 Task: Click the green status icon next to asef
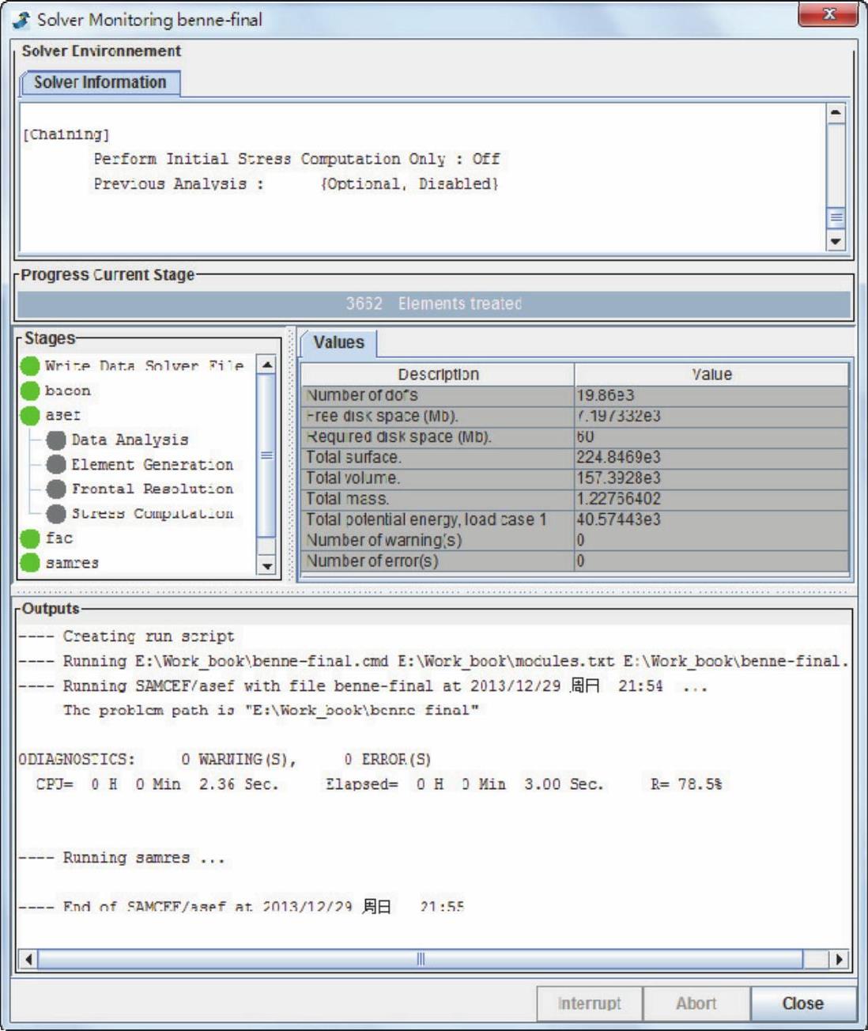pyautogui.click(x=30, y=415)
